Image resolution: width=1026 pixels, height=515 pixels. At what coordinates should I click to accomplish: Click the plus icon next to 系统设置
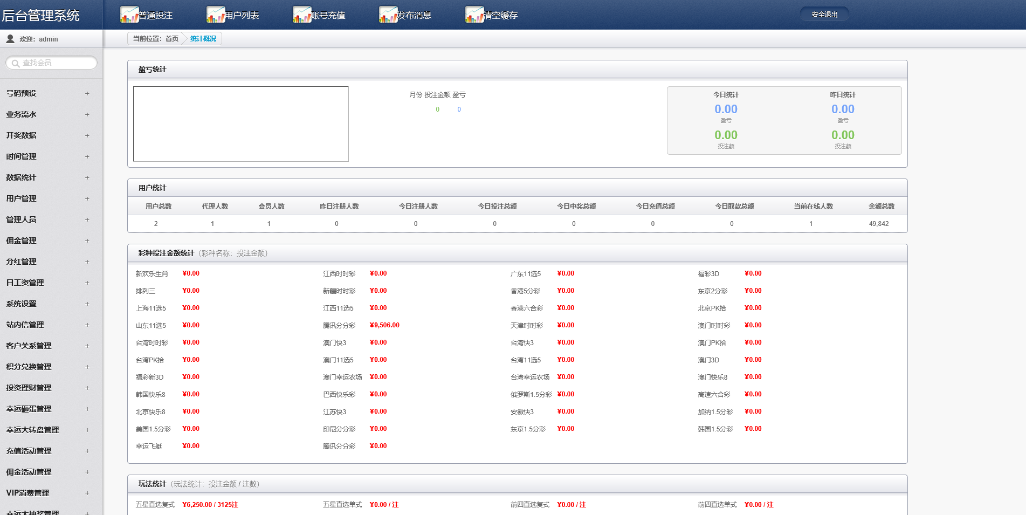click(87, 304)
